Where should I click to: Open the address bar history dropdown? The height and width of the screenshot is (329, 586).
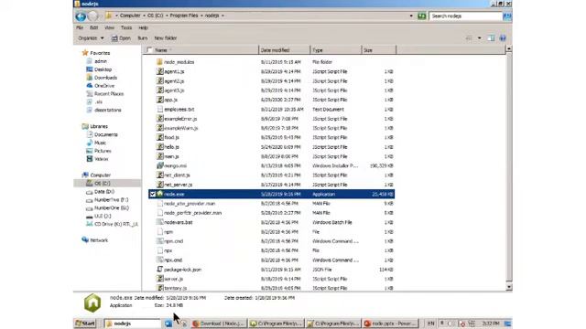411,16
